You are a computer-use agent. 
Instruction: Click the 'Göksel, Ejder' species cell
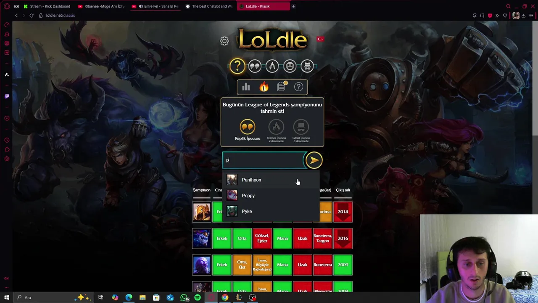[262, 238]
